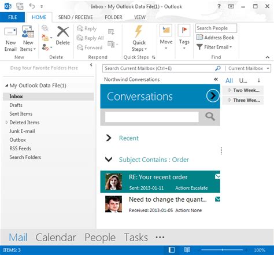Image resolution: width=274 pixels, height=255 pixels.
Task: Open the Address Book
Action: [216, 38]
